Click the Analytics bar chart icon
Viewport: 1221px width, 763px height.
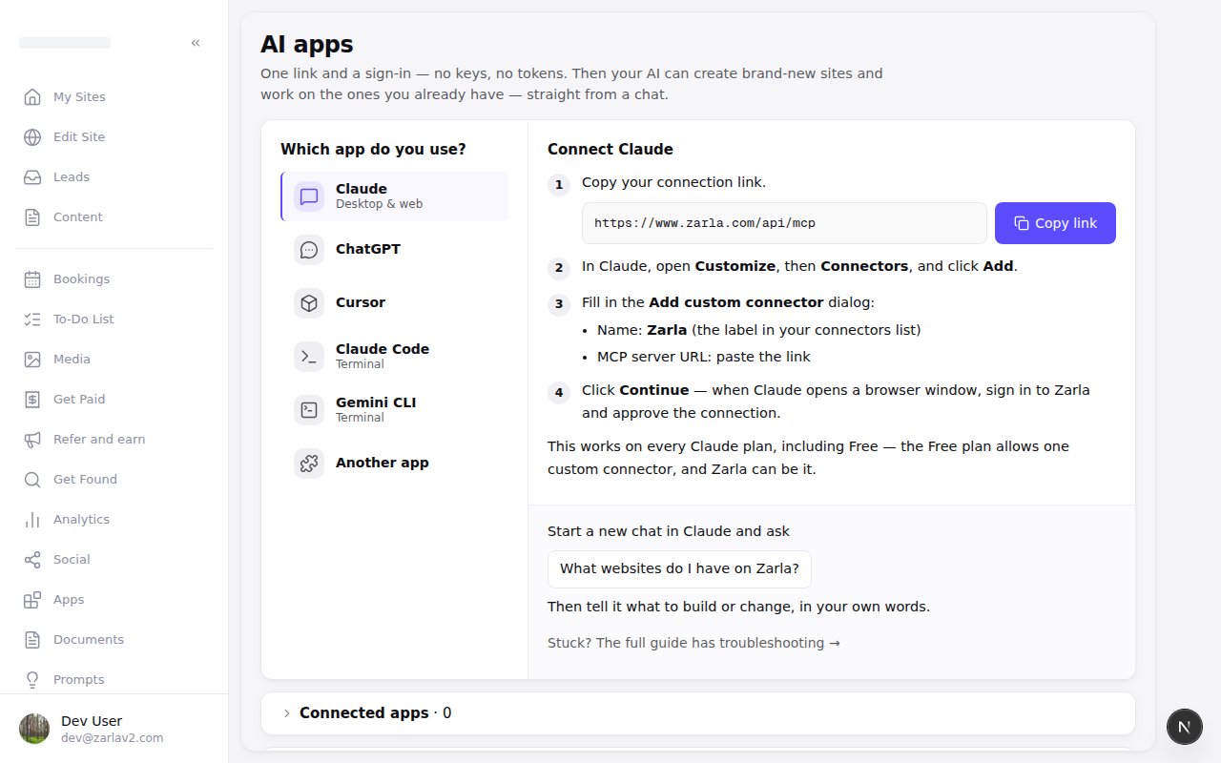(x=32, y=520)
